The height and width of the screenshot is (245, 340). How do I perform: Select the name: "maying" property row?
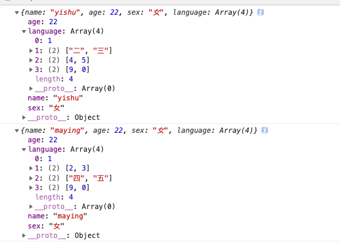(x=57, y=216)
